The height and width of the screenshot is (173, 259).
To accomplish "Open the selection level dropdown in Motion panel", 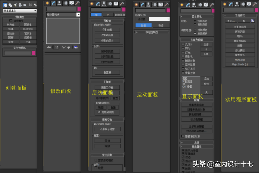I will pos(159,19).
